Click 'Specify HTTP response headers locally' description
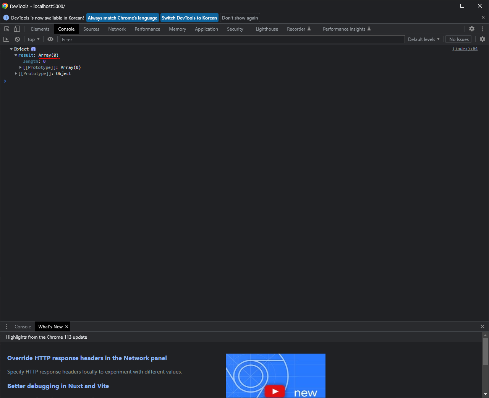 95,372
